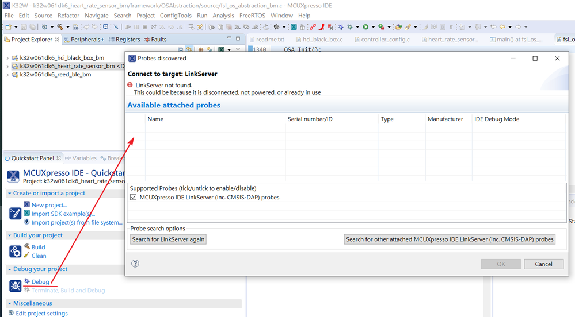
Task: Click the open folder toolbar icon
Action: (x=398, y=27)
